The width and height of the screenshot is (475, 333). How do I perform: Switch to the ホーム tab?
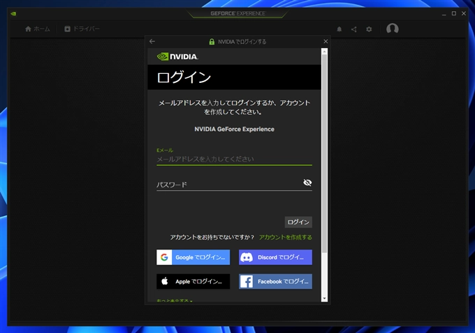pyautogui.click(x=38, y=29)
